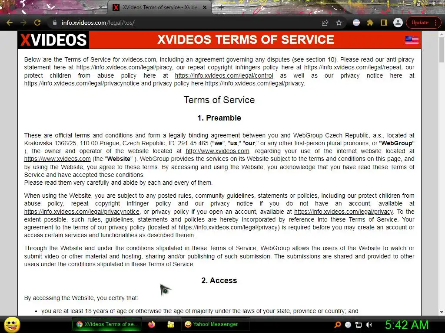Click the orange search magnifier tray icon
The height and width of the screenshot is (333, 445).
pyautogui.click(x=338, y=325)
